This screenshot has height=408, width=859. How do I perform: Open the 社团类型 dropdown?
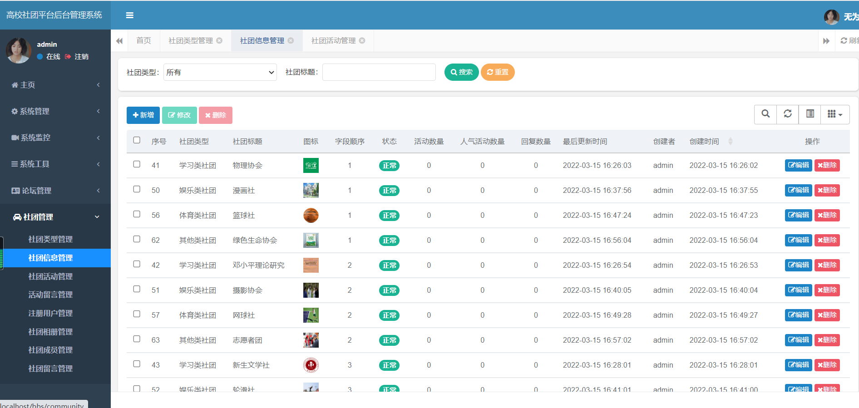[220, 72]
